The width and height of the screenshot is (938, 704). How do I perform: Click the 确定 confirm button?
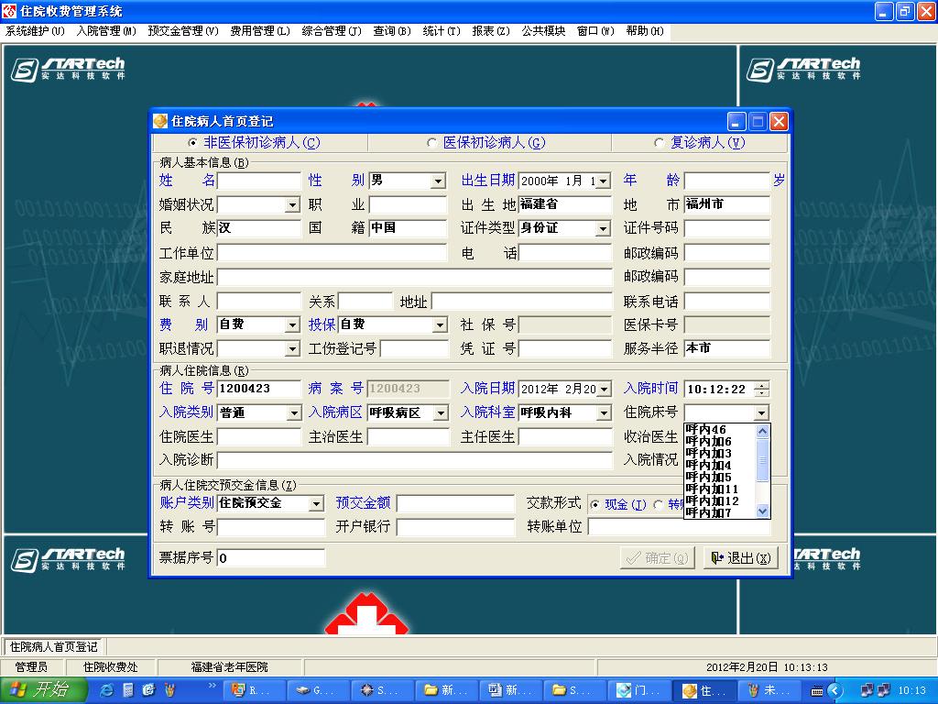tap(657, 558)
